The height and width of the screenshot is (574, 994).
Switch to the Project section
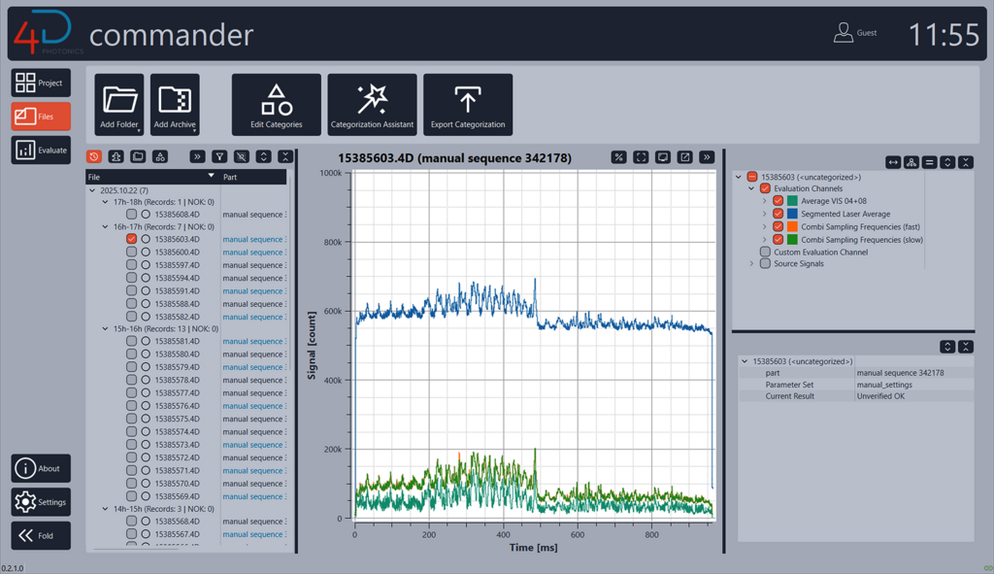pos(41,83)
